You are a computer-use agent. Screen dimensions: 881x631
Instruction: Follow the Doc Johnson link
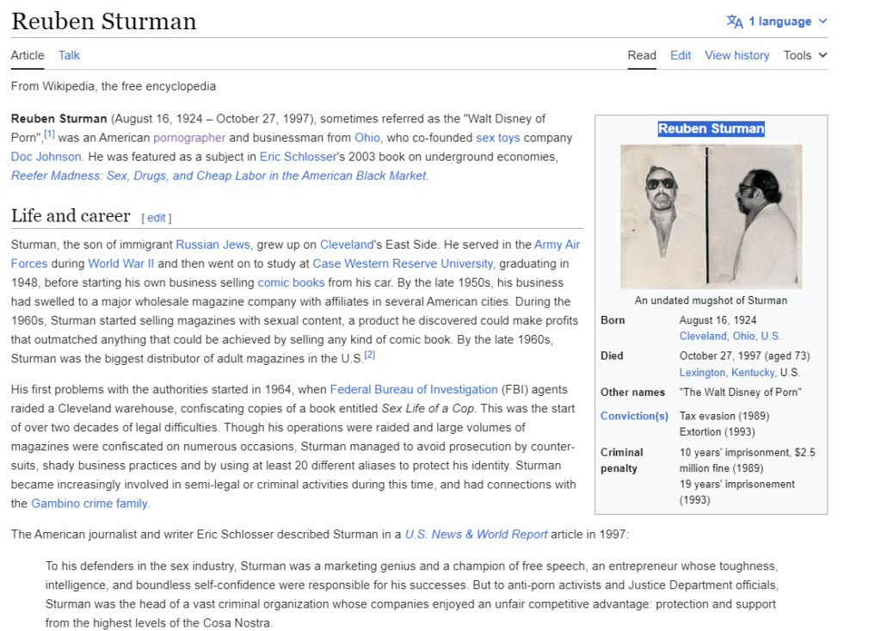click(46, 157)
